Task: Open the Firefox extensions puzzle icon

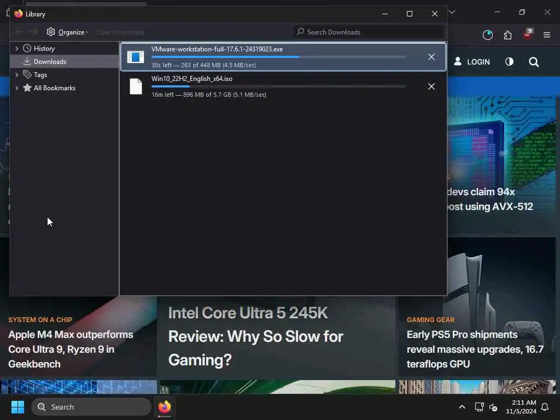Action: point(507,35)
